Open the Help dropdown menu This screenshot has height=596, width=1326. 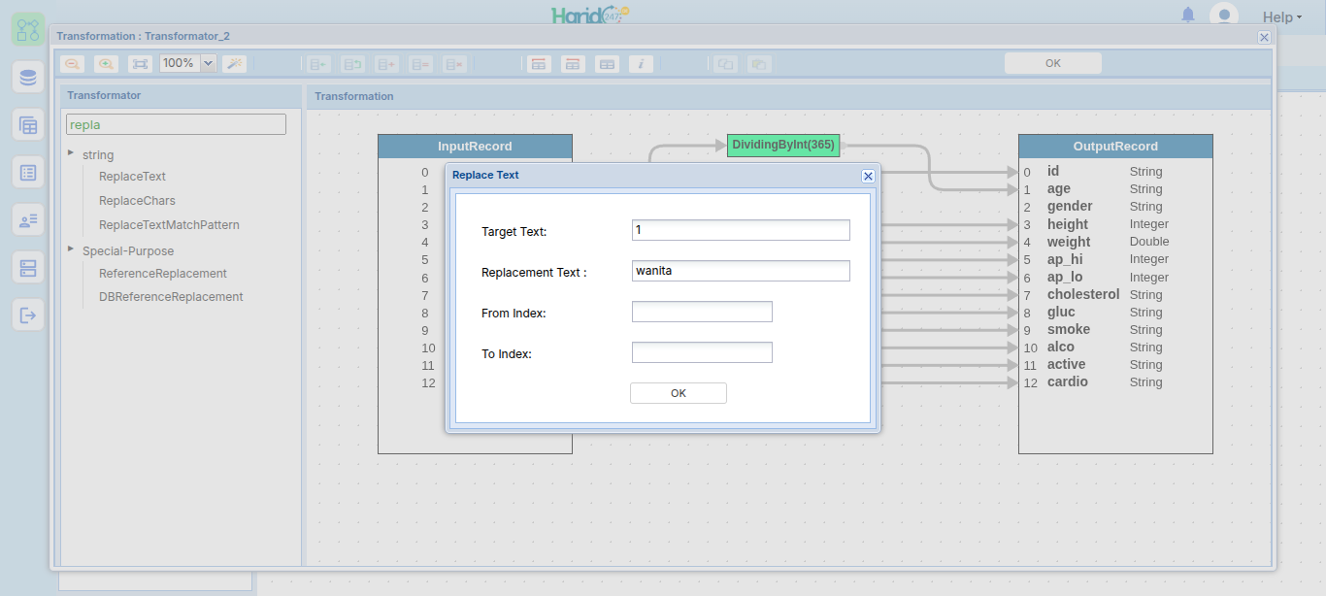(1283, 17)
